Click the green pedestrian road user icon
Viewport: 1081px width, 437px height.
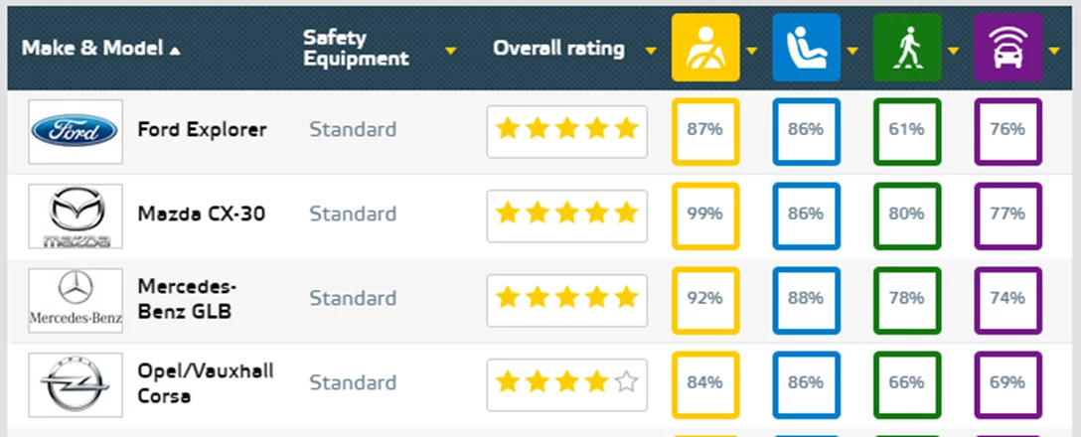[x=906, y=47]
